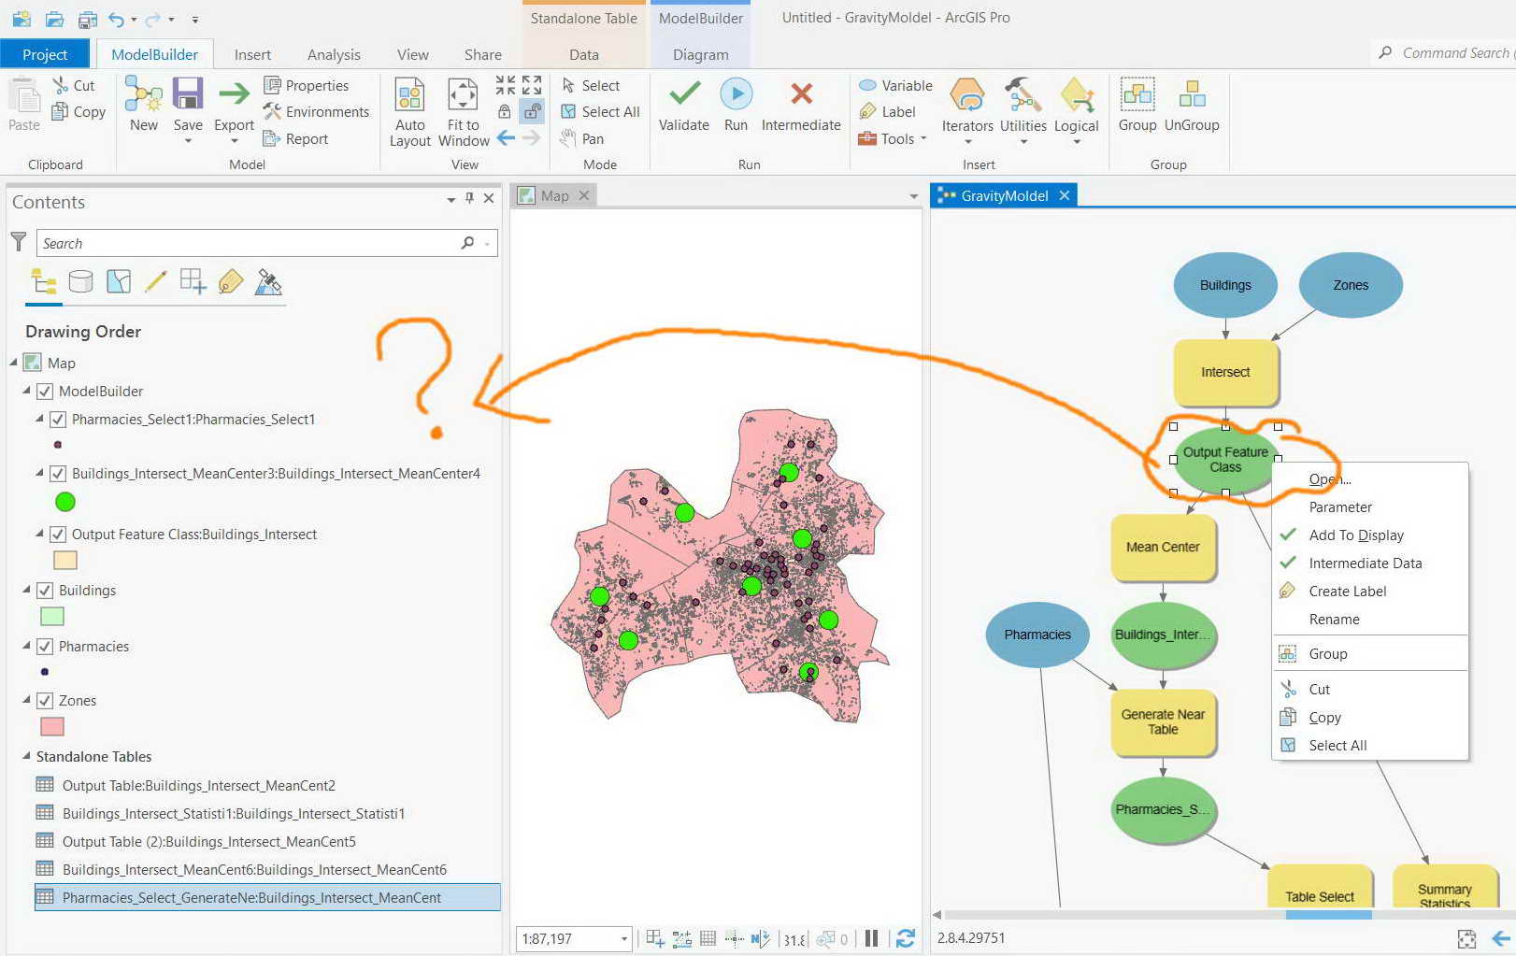Viewport: 1516px width, 956px height.
Task: Click the UnGroup icon
Action: [x=1192, y=94]
